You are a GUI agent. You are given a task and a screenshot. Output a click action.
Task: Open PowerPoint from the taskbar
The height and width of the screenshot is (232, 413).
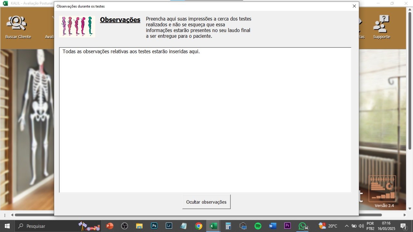pos(110,226)
